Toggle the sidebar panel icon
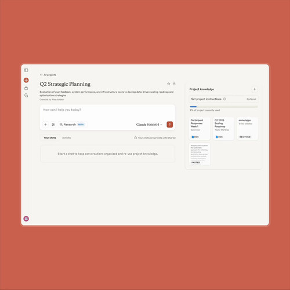The image size is (290, 290). [x=26, y=70]
